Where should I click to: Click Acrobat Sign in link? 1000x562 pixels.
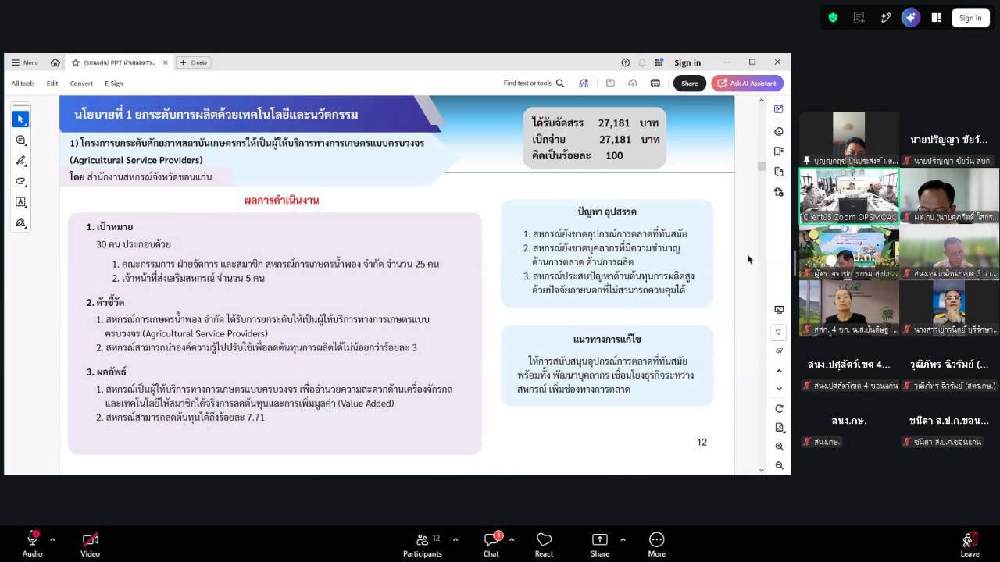[x=687, y=62]
